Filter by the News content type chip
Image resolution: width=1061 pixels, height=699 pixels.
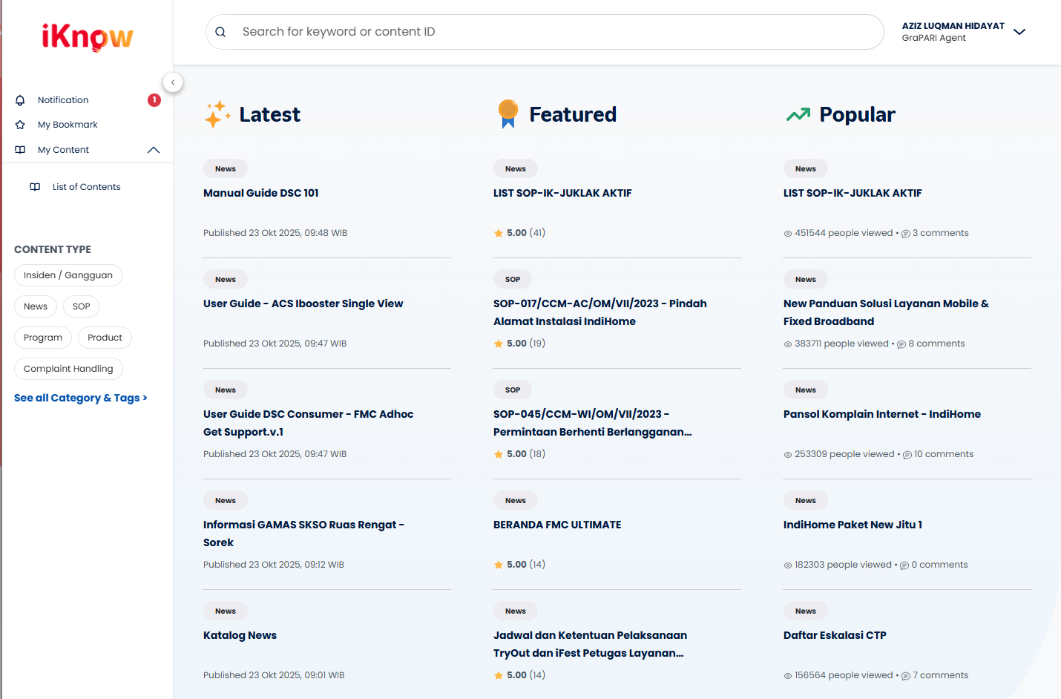[36, 306]
